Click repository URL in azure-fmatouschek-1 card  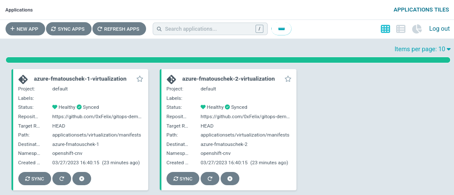[97, 116]
